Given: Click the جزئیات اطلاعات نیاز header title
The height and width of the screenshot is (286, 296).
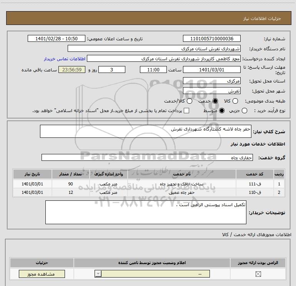Looking at the screenshot, I should click(x=262, y=18).
